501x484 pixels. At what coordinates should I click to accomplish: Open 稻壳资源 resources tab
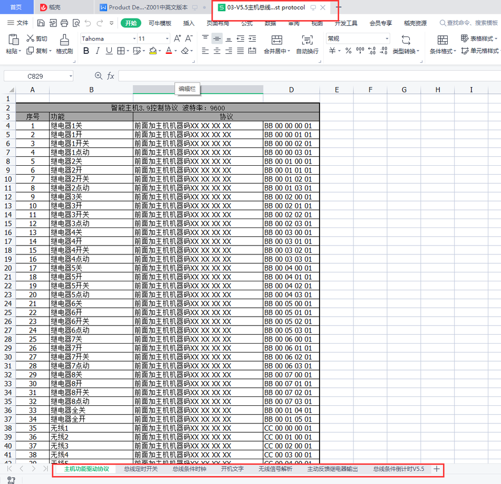(415, 23)
